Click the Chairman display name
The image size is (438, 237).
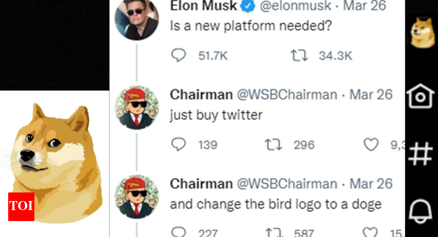200,94
